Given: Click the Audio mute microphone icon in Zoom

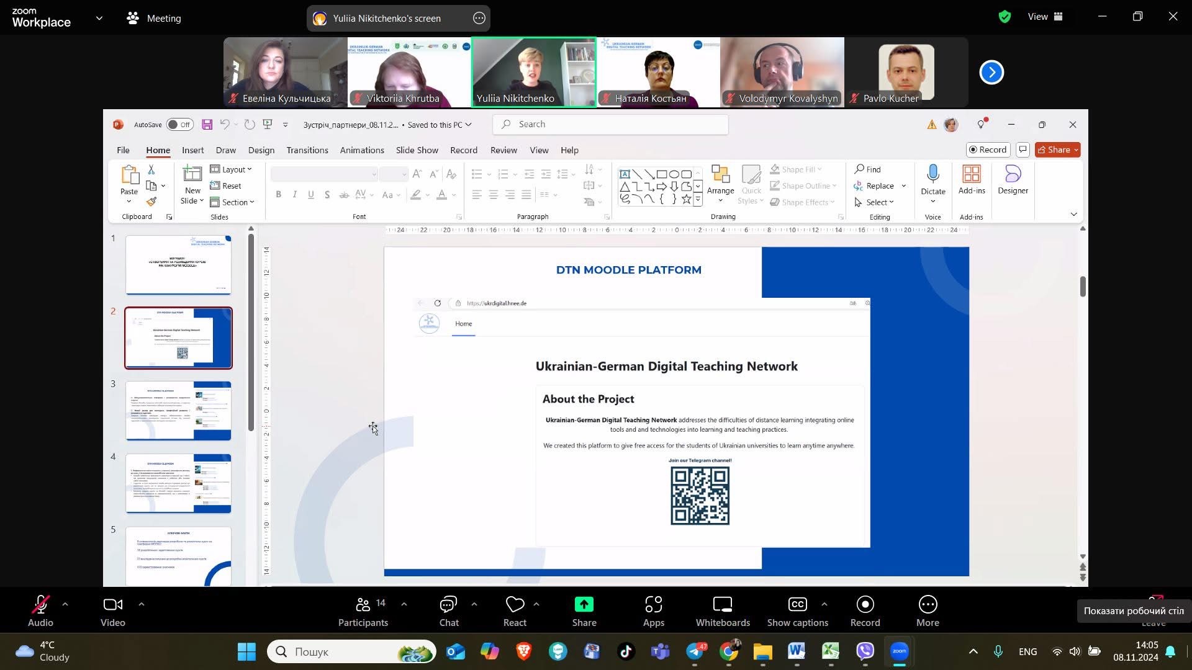Looking at the screenshot, I should [x=40, y=604].
